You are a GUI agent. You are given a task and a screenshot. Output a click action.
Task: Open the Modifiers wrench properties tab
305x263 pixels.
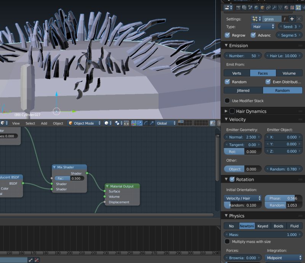[274, 8]
